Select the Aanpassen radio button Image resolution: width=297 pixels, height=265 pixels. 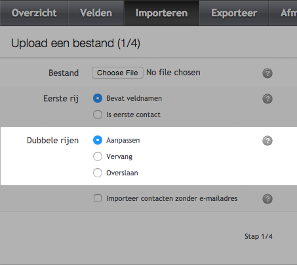tap(98, 140)
